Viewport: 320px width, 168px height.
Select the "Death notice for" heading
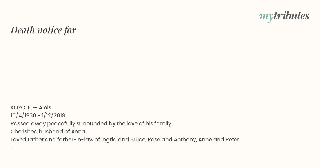pos(43,30)
